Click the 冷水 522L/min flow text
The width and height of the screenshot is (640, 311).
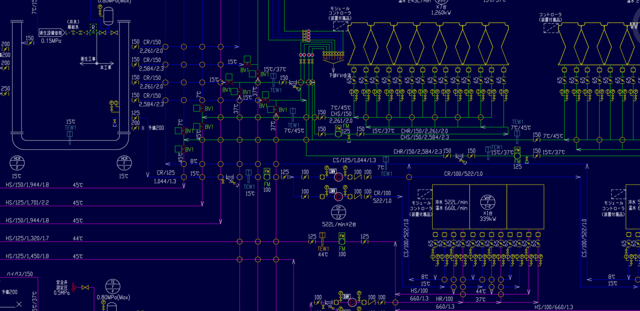point(451,202)
